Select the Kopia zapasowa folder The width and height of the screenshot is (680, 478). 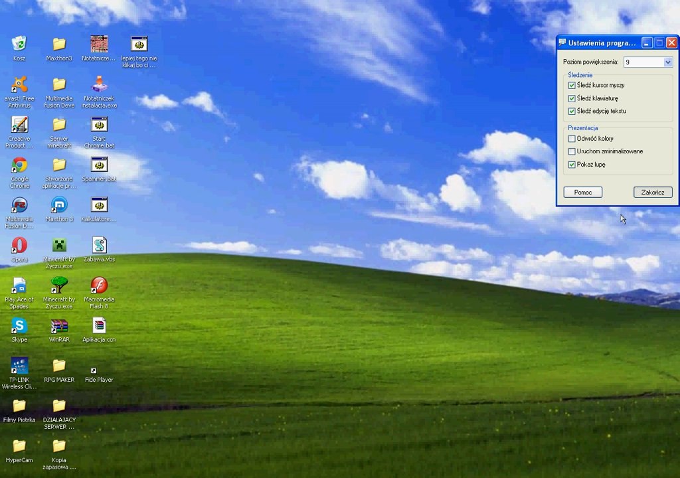(59, 446)
